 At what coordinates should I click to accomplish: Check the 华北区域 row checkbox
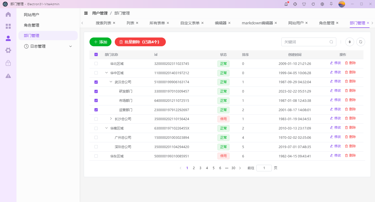(x=96, y=64)
